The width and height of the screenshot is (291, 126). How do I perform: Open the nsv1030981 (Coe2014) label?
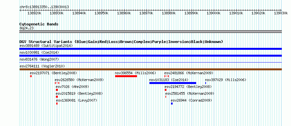click(39, 52)
